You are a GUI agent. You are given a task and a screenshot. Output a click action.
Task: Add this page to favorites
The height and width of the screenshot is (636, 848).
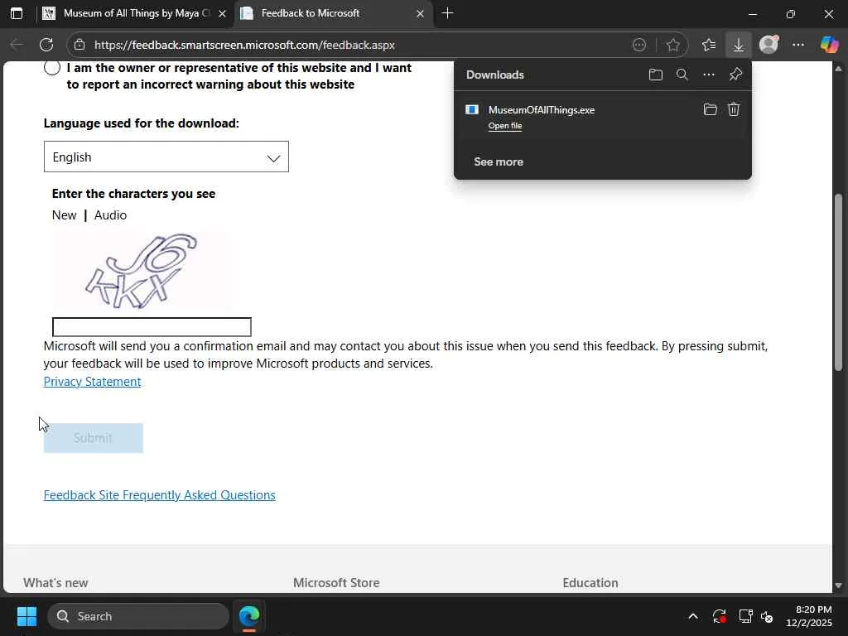pos(672,45)
